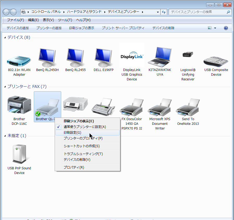This screenshot has width=234, height=220.
Task: Select the USB Composite Device keyboard icon
Action: [x=216, y=61]
